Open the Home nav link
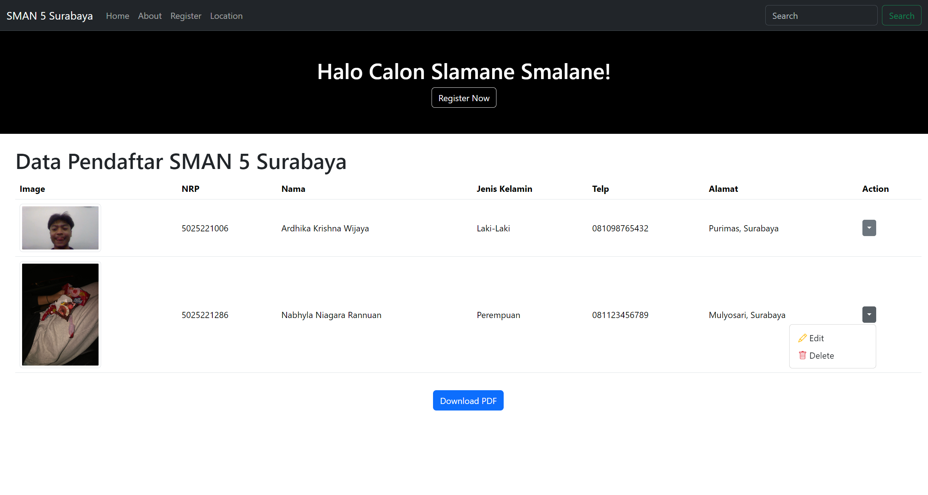Viewport: 928px width, 495px height. pos(117,16)
